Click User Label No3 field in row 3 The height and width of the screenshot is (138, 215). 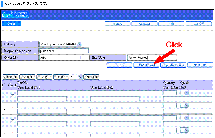click(188, 124)
